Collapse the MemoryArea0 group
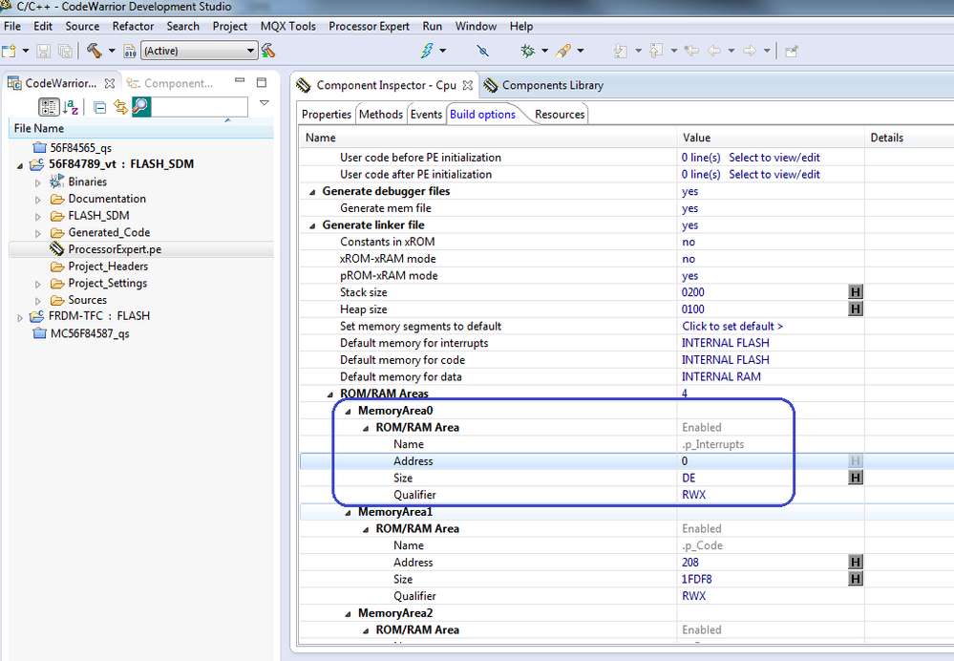 [x=349, y=411]
